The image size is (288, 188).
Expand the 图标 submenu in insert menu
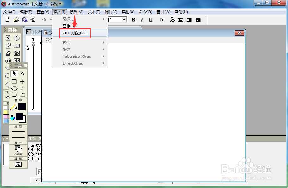pyautogui.click(x=80, y=19)
